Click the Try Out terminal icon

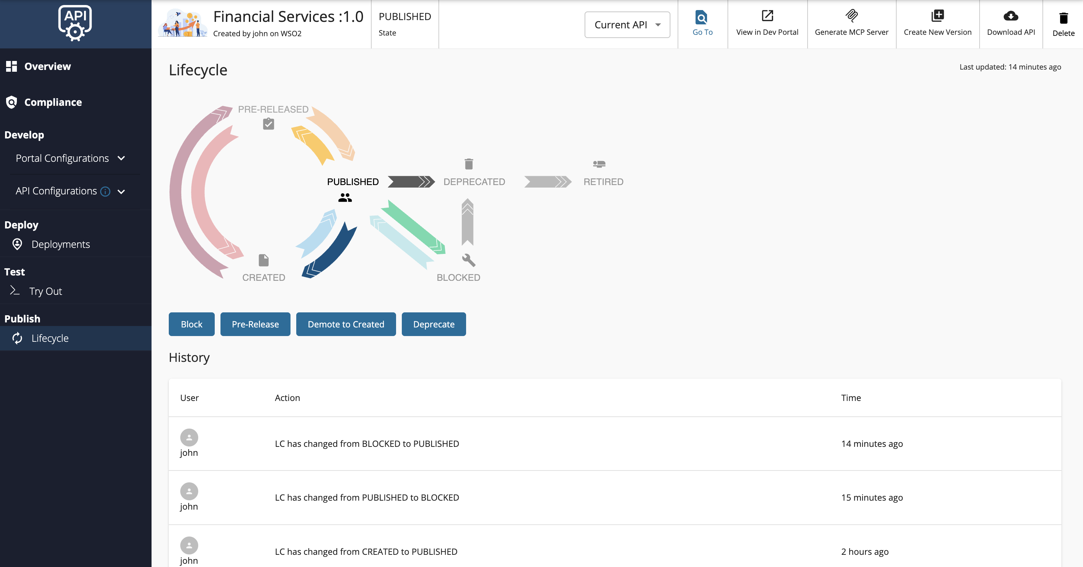tap(14, 290)
